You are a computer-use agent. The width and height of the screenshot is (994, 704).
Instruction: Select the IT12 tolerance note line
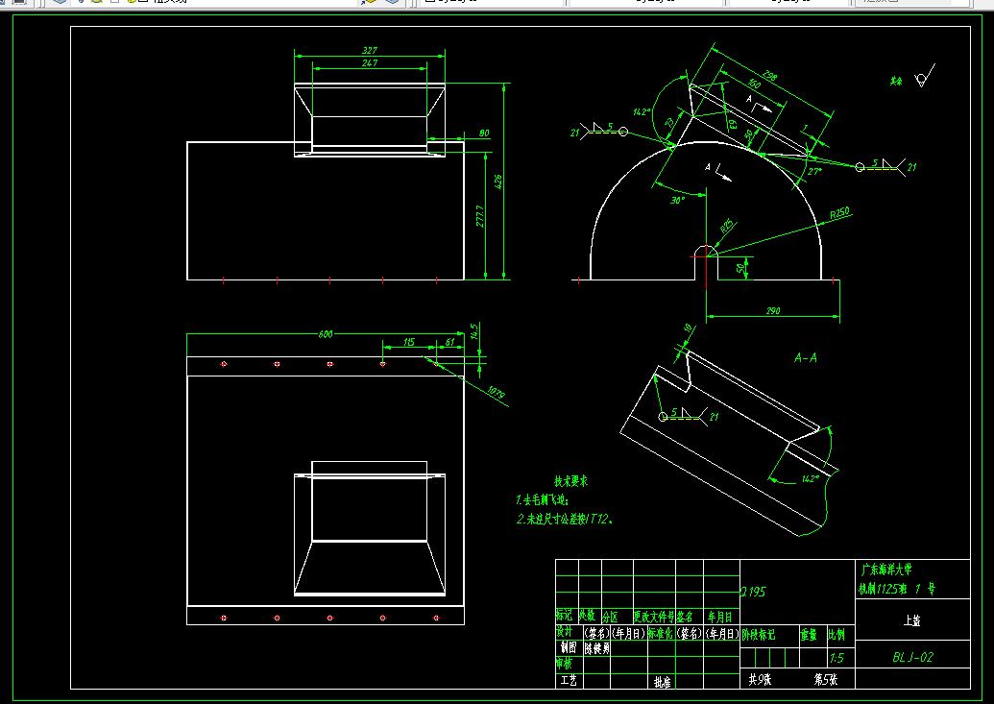564,520
